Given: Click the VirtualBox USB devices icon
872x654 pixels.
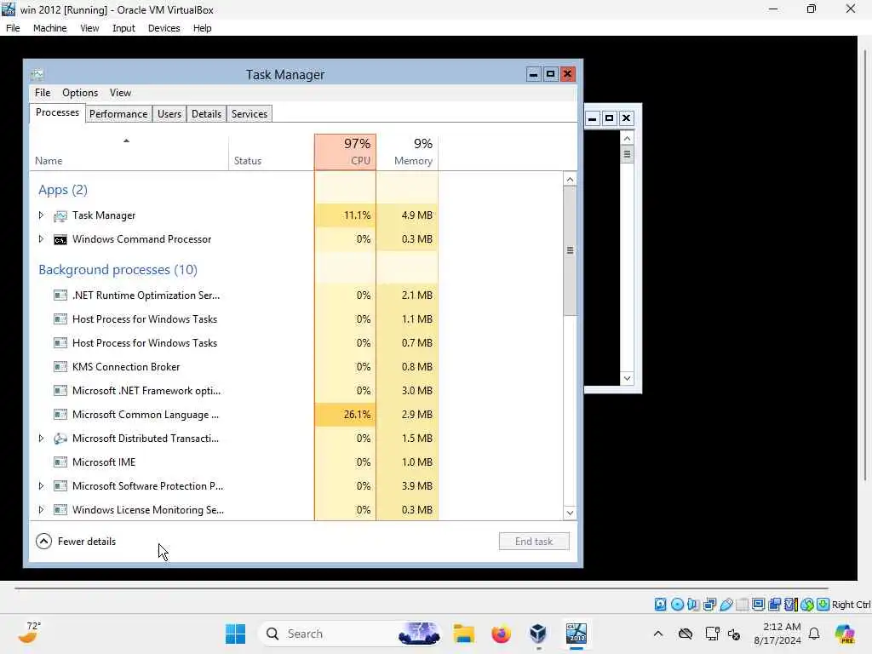Looking at the screenshot, I should coord(726,605).
